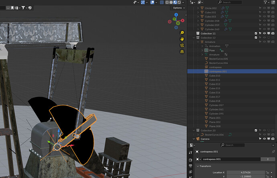
Task: Toggle show gizmo button
Action: point(143,2)
